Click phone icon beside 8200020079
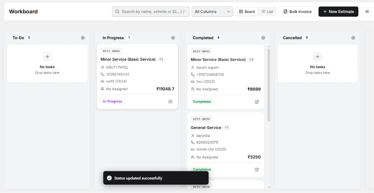 [x=193, y=143]
